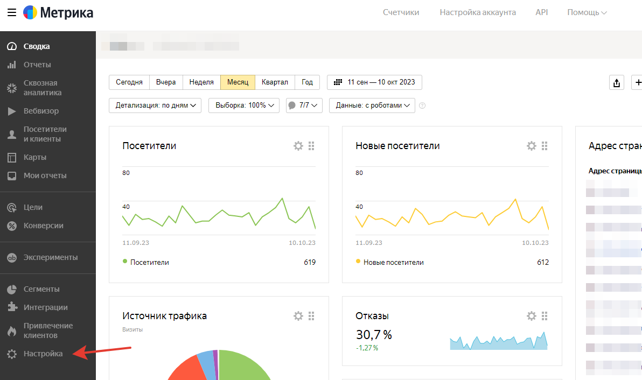Image resolution: width=642 pixels, height=380 pixels.
Task: Click drag handle of Посетители widget
Action: (311, 146)
